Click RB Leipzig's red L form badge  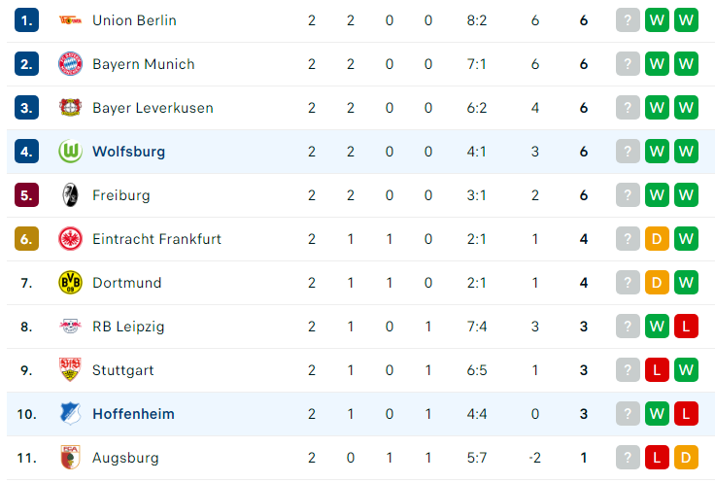coord(686,327)
